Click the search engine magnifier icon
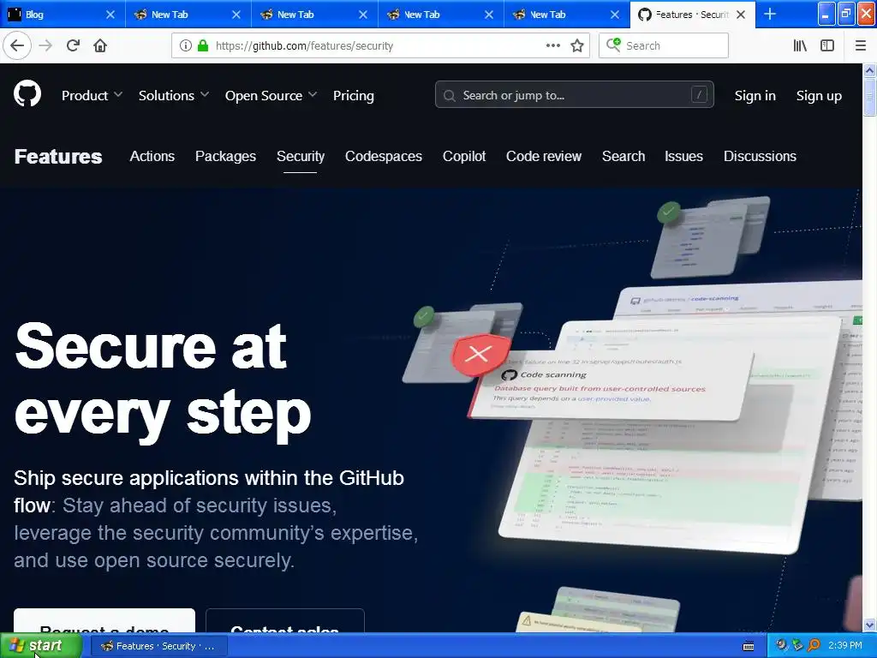The height and width of the screenshot is (658, 877). pos(613,45)
